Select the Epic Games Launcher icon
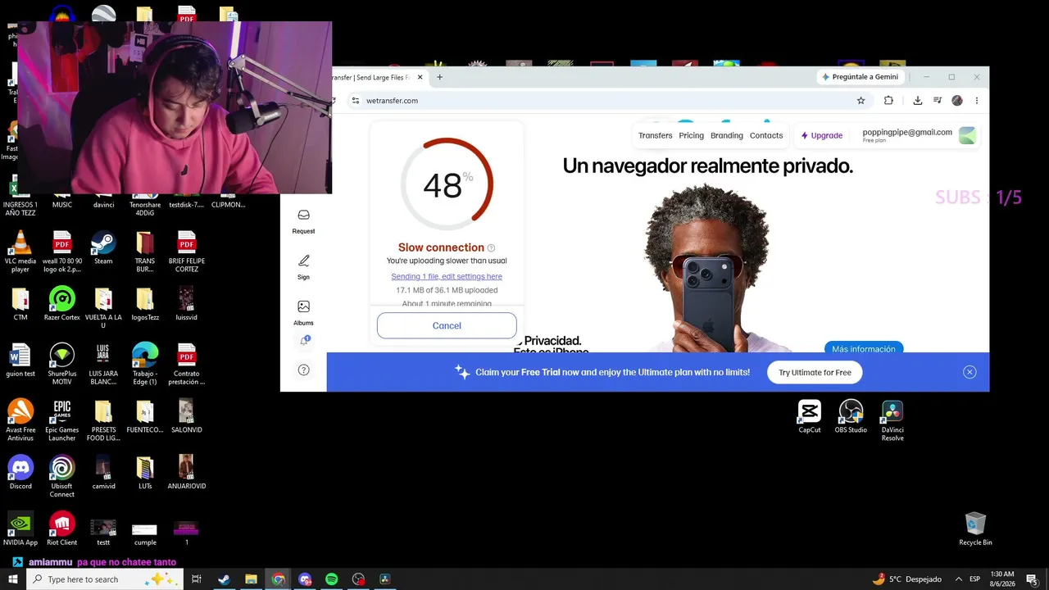Viewport: 1049px width, 590px height. point(62,420)
